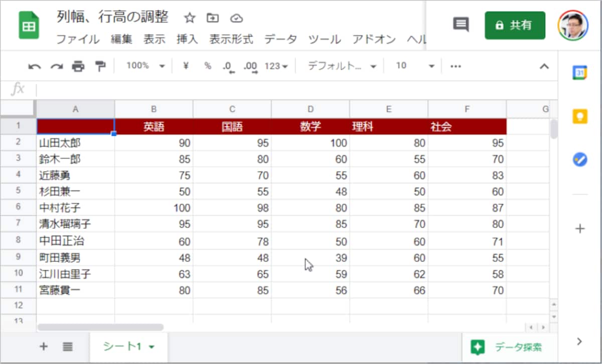Open the 挿入 menu
602x364 pixels.
[187, 39]
